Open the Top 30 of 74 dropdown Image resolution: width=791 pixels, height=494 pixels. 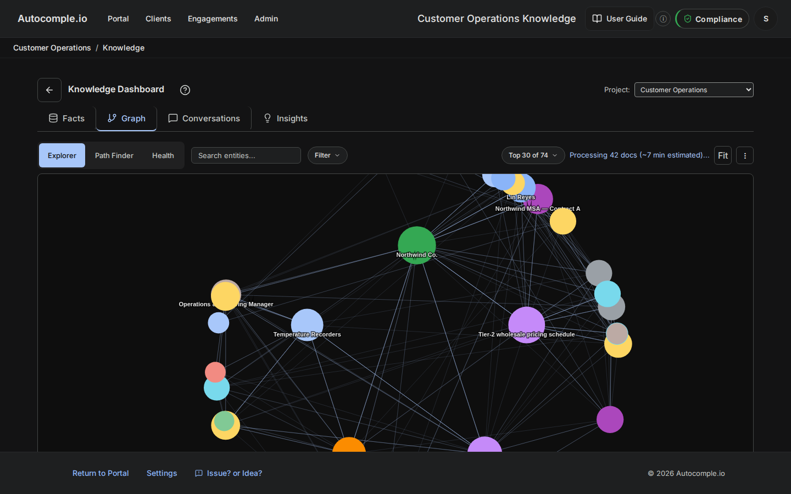(533, 155)
